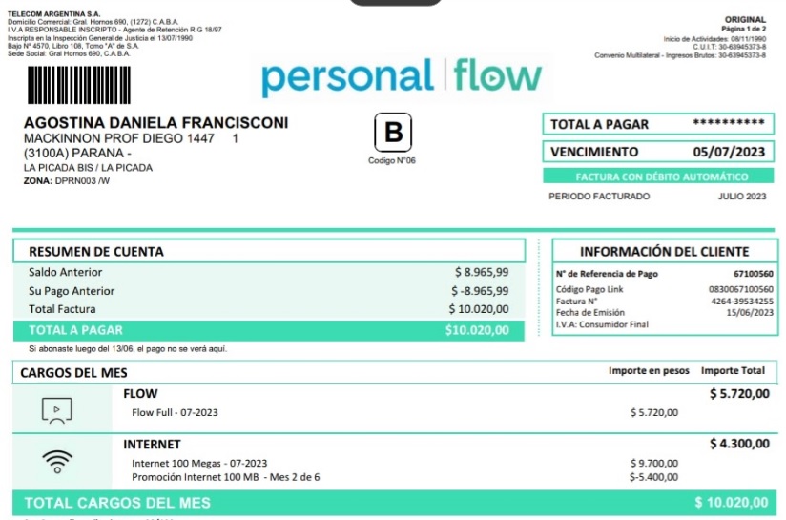Image resolution: width=786 pixels, height=520 pixels.
Task: Click the Promoción Internet 100 MB line
Action: click(x=226, y=476)
